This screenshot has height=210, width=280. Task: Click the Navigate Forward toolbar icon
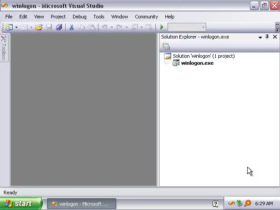click(149, 27)
